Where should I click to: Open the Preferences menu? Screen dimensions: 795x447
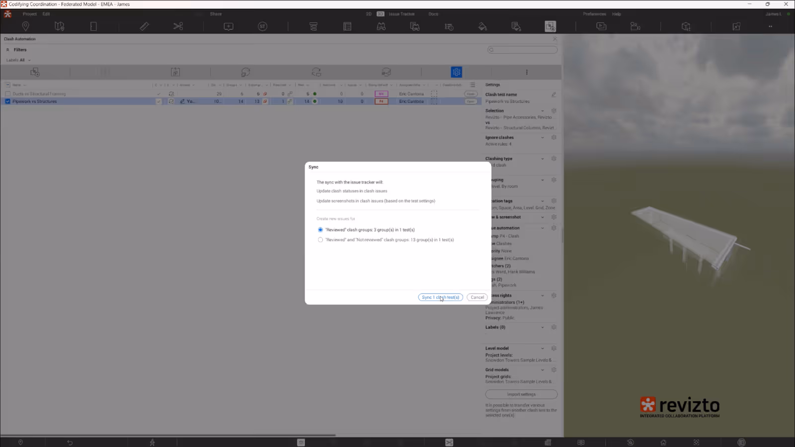[x=594, y=14]
